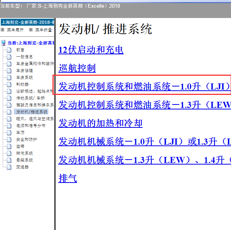Select 制动器 in the tree
Viewport: 231px width, 230px height.
coord(22,84)
